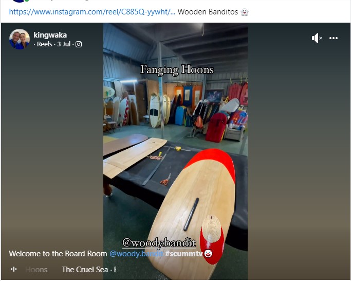The image size is (351, 281).
Task: Click the @woody.bandit overlay inside video
Action: 159,243
